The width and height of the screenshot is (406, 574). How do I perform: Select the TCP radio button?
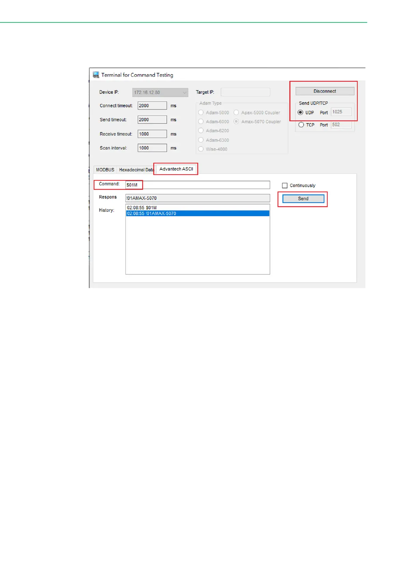tap(301, 125)
